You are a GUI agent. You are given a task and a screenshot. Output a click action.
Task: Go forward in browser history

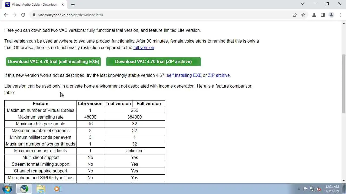[x=15, y=15]
